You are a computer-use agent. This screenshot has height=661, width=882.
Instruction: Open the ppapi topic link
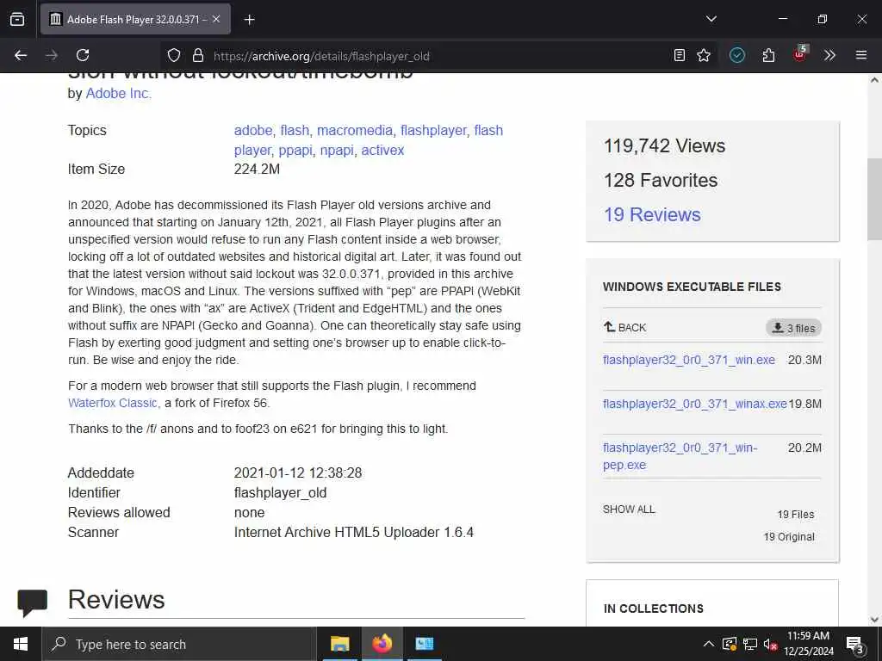point(295,151)
